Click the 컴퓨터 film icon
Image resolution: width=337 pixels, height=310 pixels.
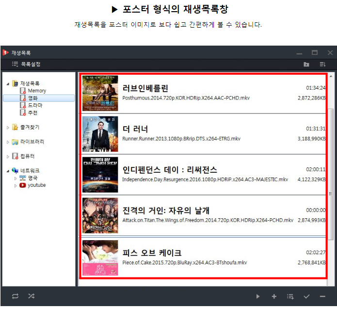click(x=15, y=156)
